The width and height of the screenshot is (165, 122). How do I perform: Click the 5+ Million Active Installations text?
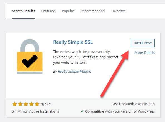click(35, 111)
